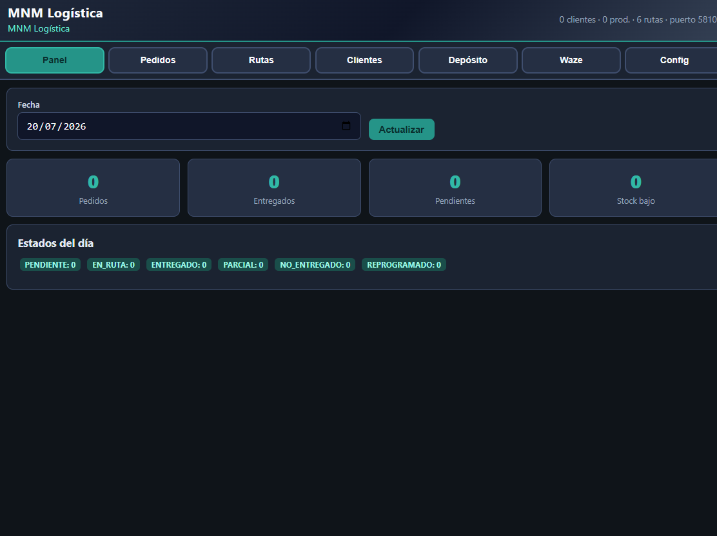
Task: Select the ENTREGADO: 0 status badge
Action: [x=179, y=265]
